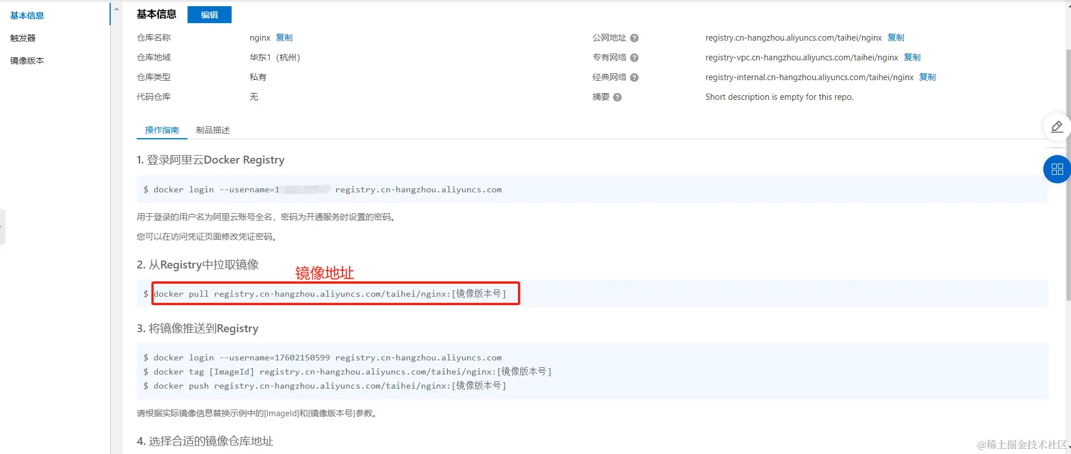Image resolution: width=1071 pixels, height=454 pixels.
Task: Click the docker login command under step 1
Action: point(323,189)
